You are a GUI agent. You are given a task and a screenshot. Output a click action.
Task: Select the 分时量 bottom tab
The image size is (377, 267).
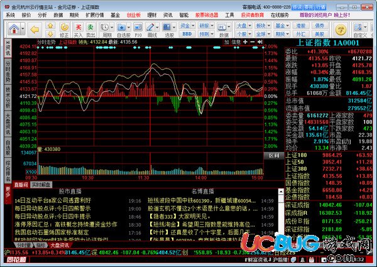pyautogui.click(x=24, y=246)
